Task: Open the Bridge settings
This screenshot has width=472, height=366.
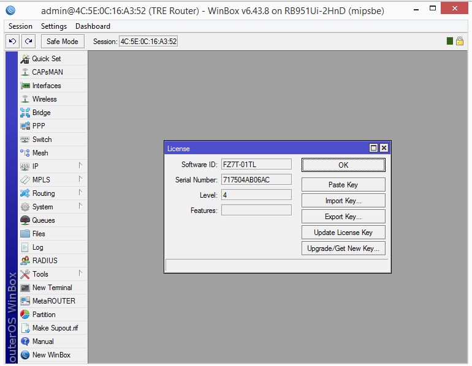Action: click(x=53, y=113)
